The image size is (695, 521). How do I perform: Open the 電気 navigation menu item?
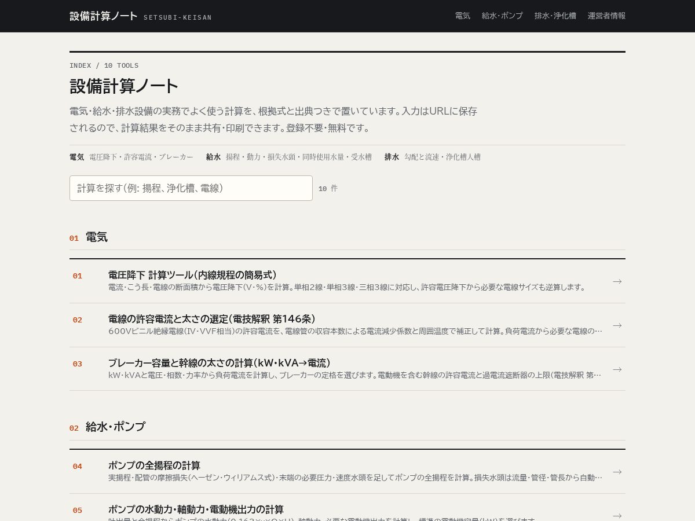(x=463, y=16)
